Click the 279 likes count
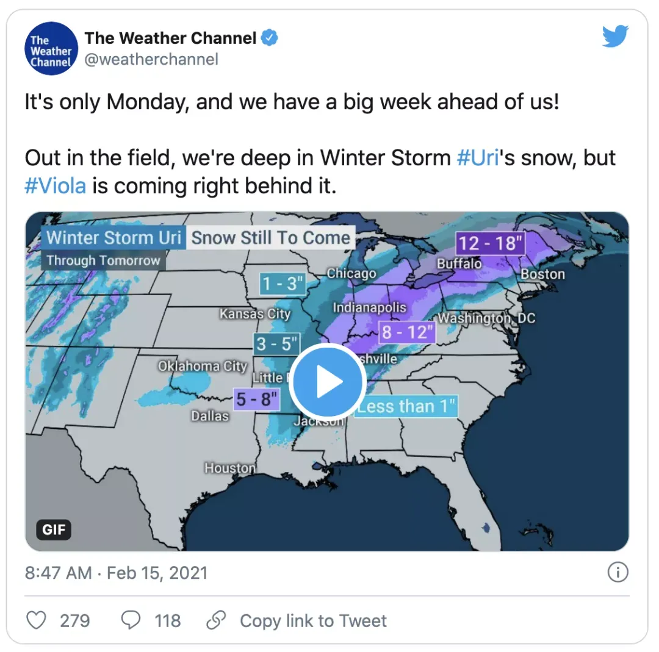Screen dimensions: 659x652 tap(75, 620)
